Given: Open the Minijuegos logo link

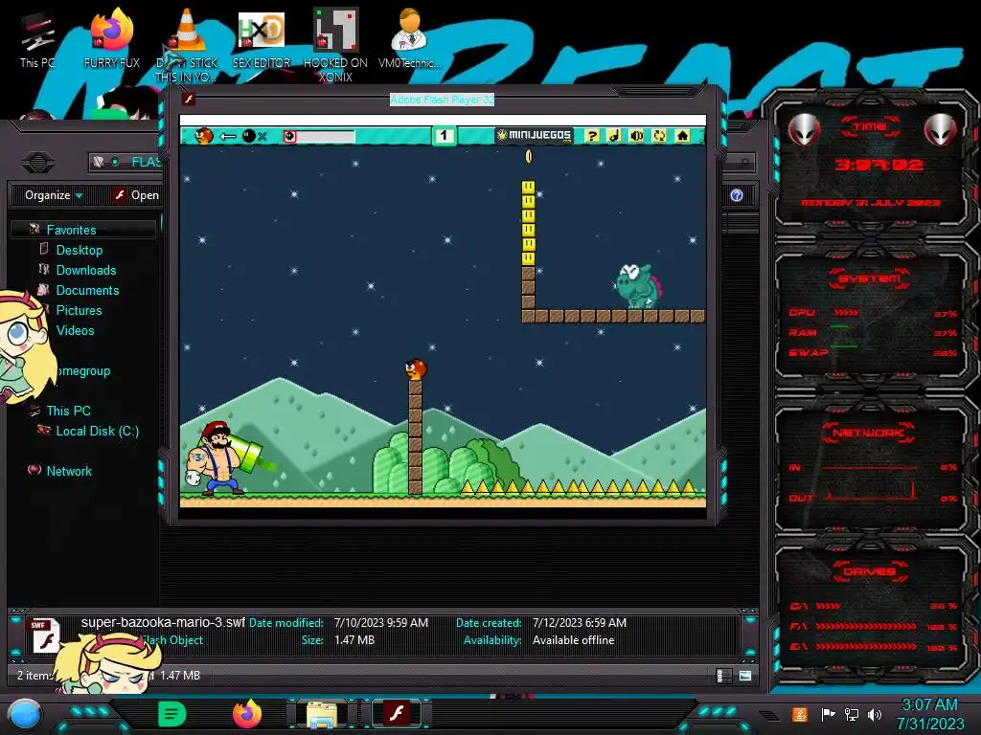Looking at the screenshot, I should (535, 136).
